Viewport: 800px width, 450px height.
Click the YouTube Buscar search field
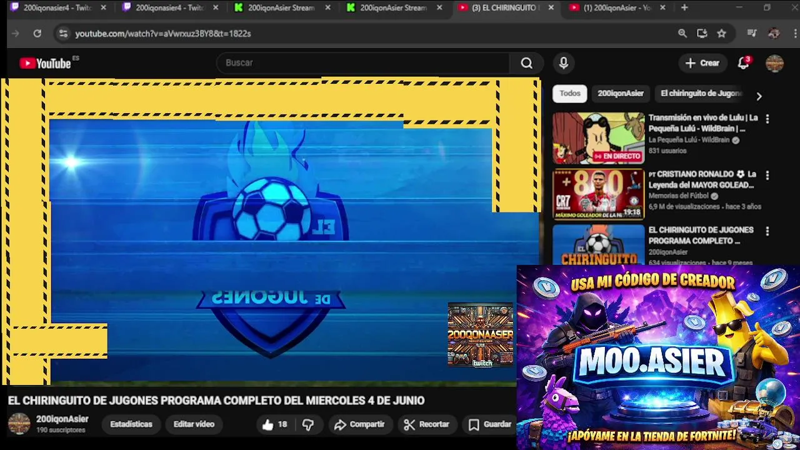(x=362, y=63)
